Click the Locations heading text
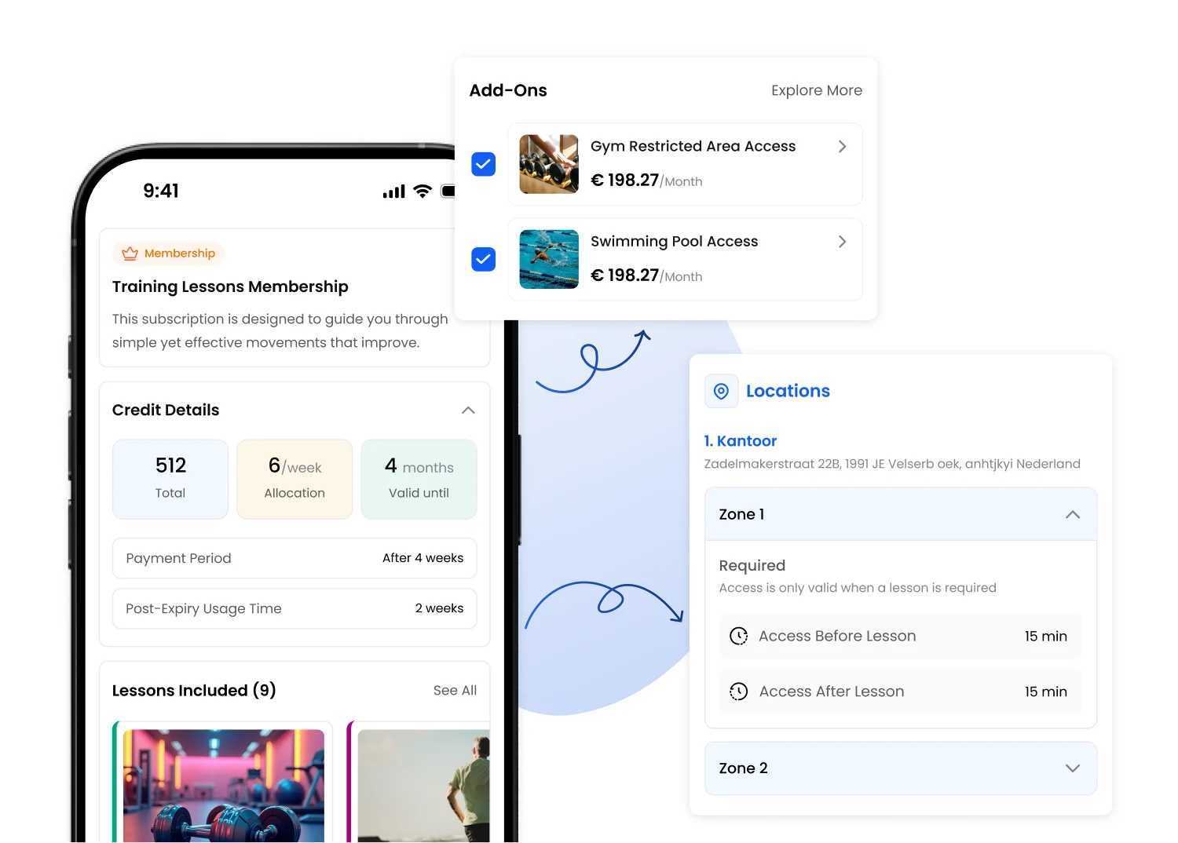 tap(788, 391)
